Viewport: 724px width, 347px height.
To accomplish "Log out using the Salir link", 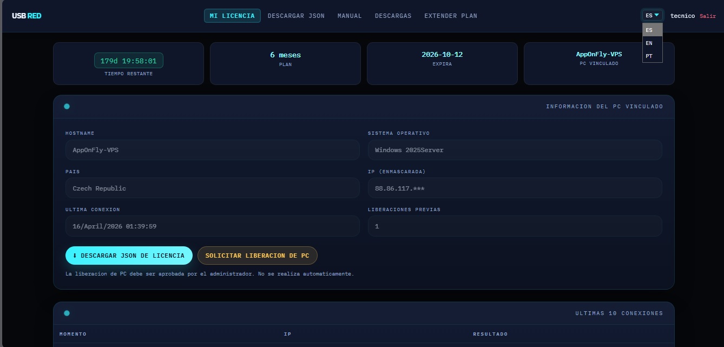I will click(707, 16).
